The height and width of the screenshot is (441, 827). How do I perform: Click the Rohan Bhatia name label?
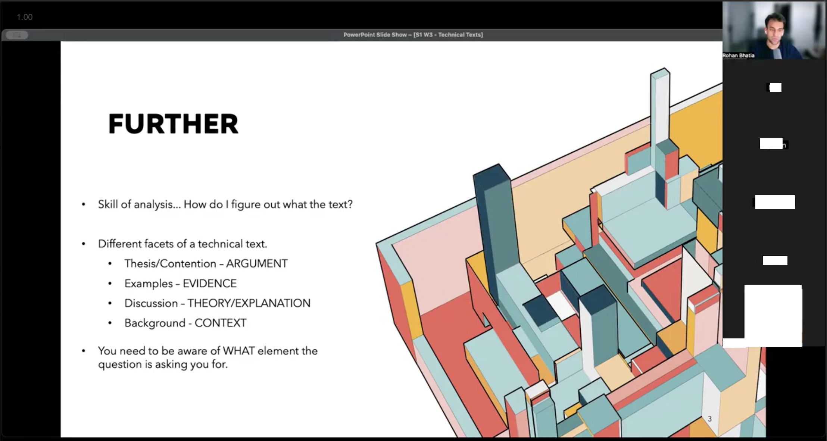click(739, 55)
